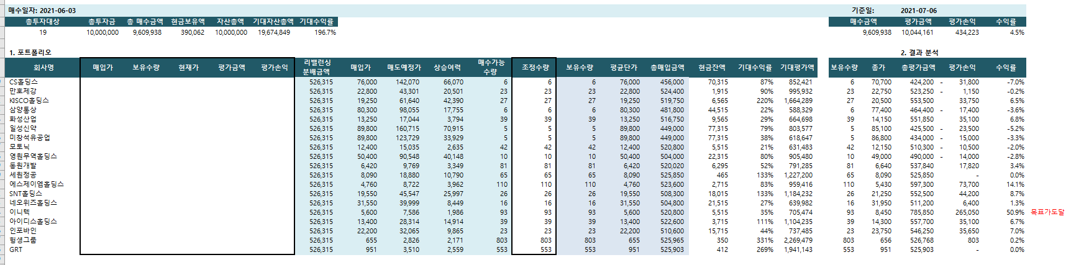Image resolution: width=1071 pixels, height=265 pixels.
Task: Click the 형셩그룹 company cell
Action: pyautogui.click(x=23, y=240)
